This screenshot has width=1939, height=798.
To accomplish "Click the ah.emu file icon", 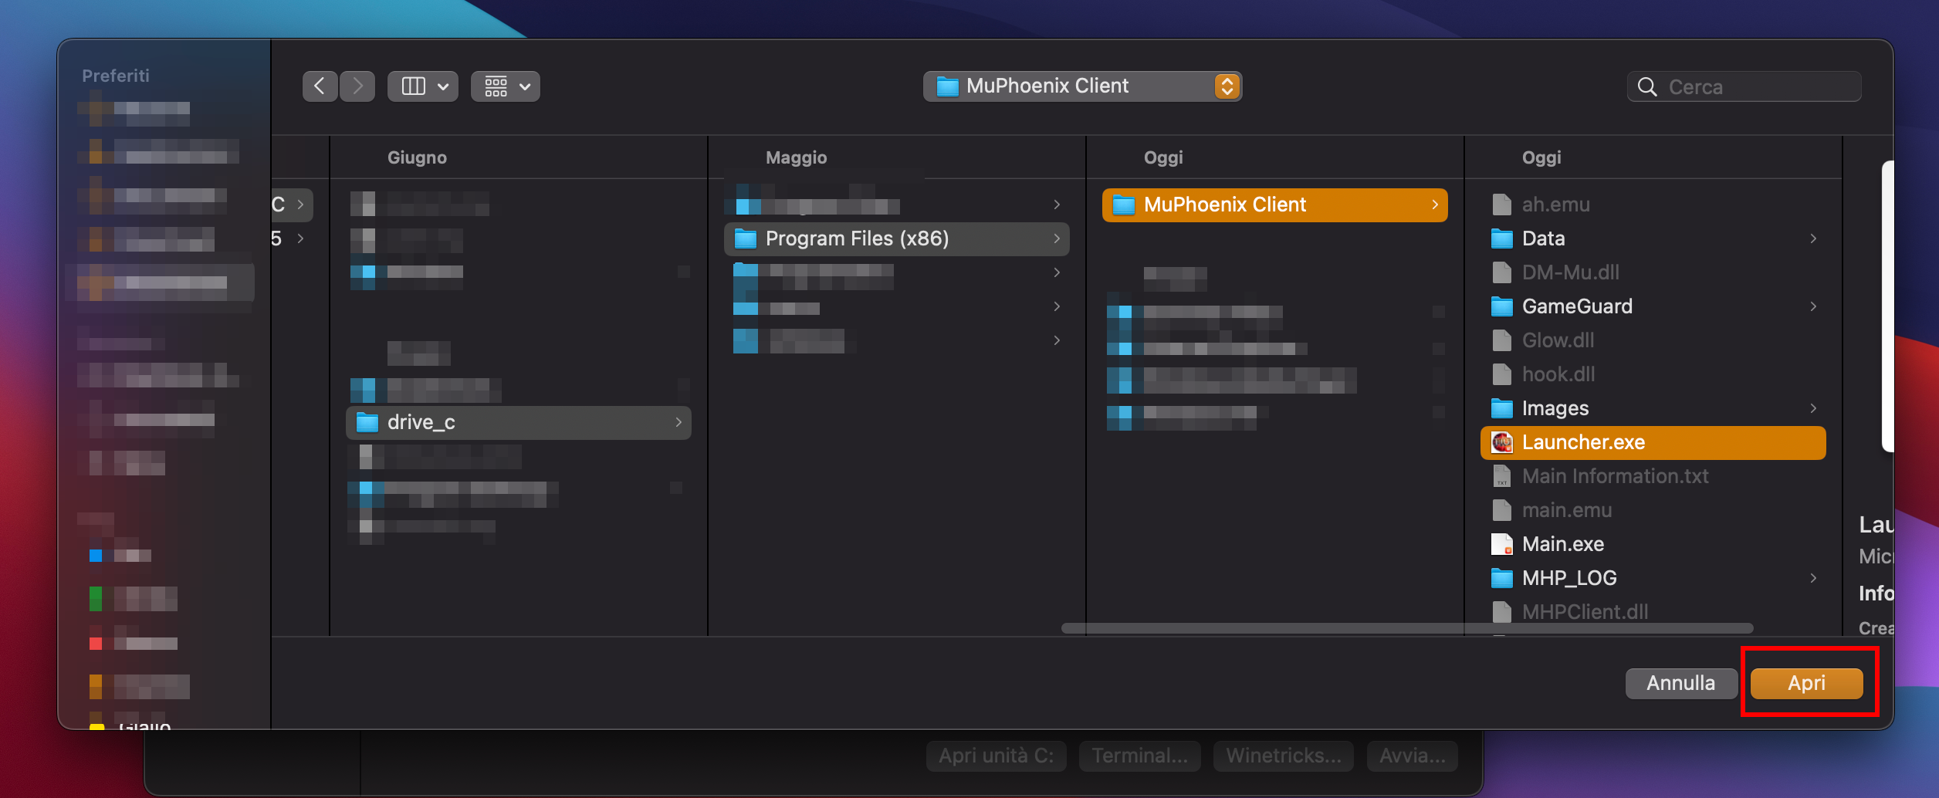I will pos(1502,205).
